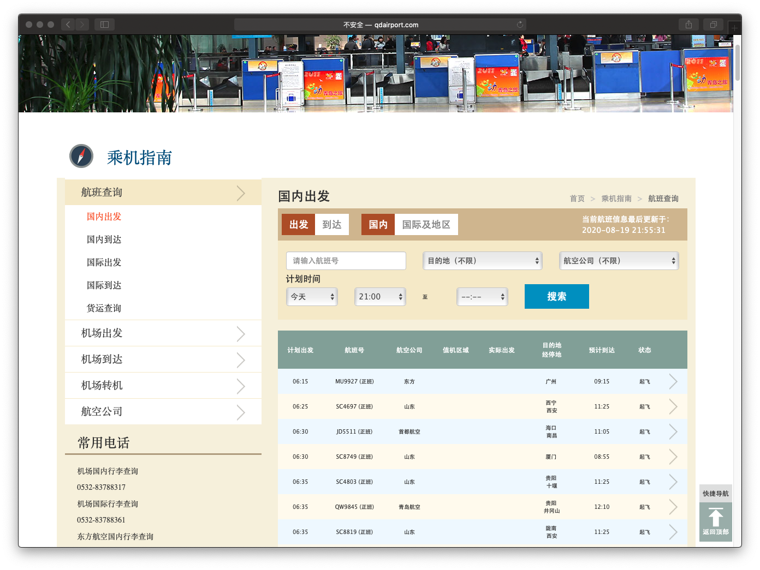Click the Safari back navigation arrow

coord(67,24)
